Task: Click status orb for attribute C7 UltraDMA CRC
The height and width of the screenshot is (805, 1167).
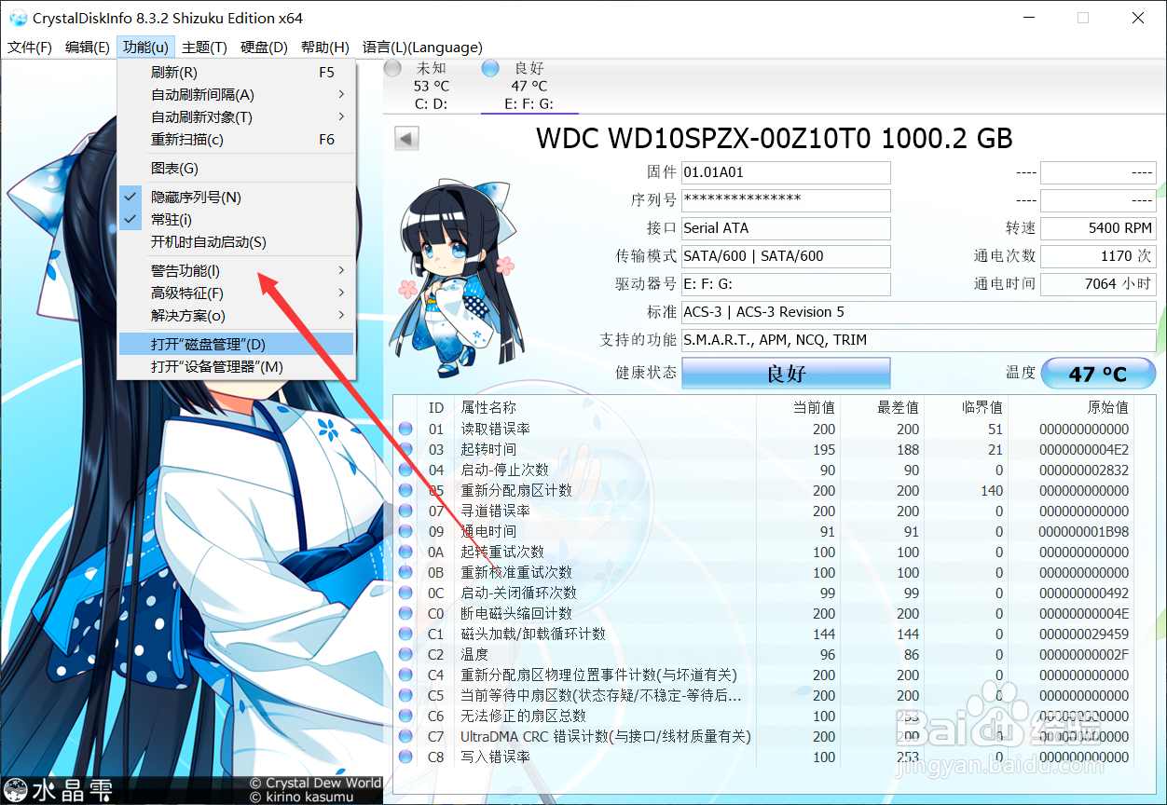Action: pyautogui.click(x=405, y=737)
